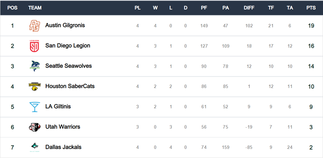Select Houston SaberCats team name
Screen dimensions: 323x158
pos(70,86)
